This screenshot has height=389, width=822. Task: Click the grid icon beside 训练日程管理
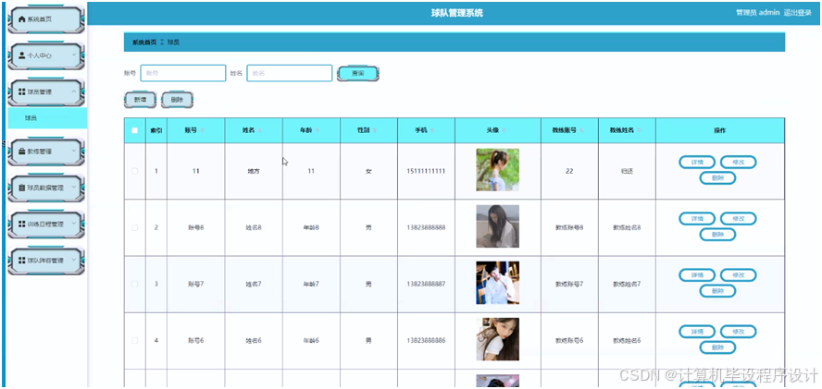pyautogui.click(x=21, y=224)
